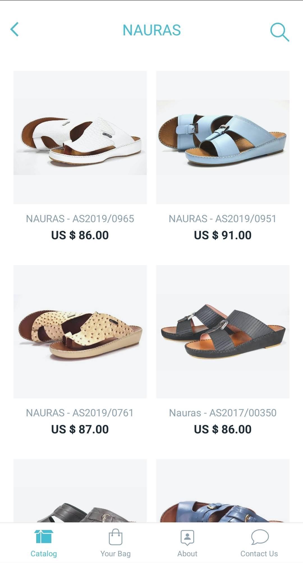
Task: Switch to the Catalog tab label
Action: [44, 553]
